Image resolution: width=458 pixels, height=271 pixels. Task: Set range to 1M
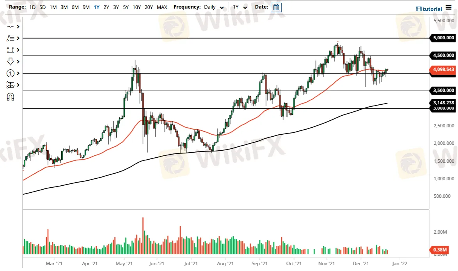click(x=53, y=7)
